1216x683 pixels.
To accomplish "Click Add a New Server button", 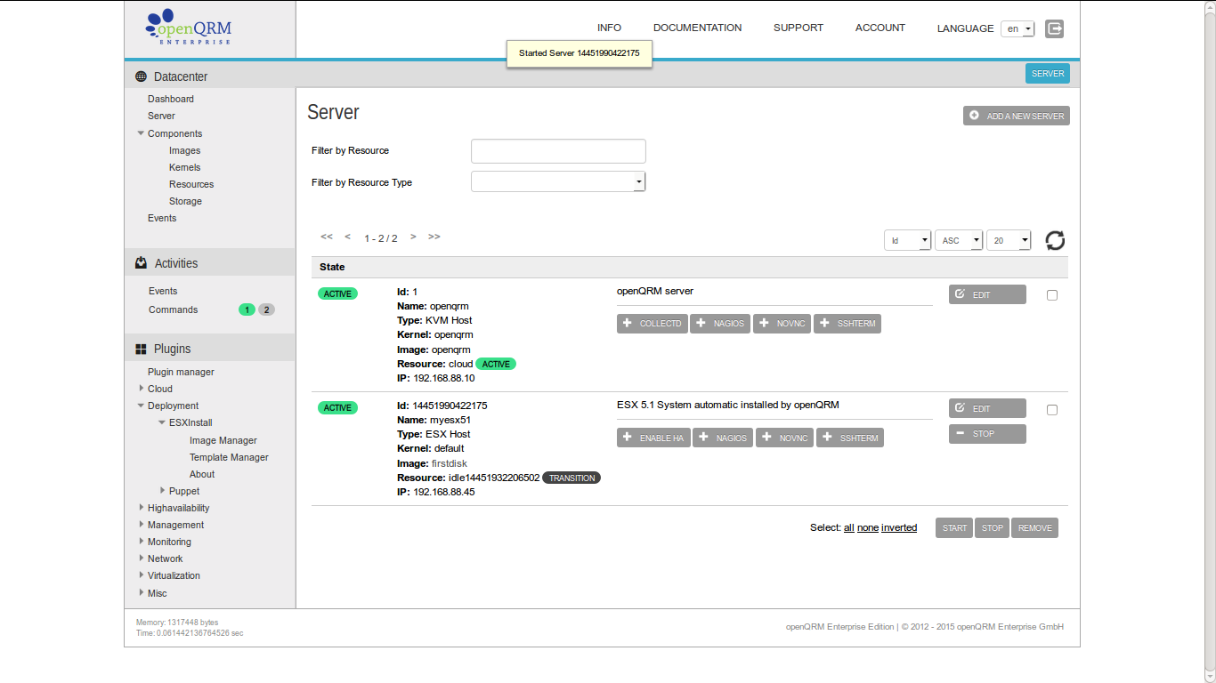I will (x=1017, y=116).
